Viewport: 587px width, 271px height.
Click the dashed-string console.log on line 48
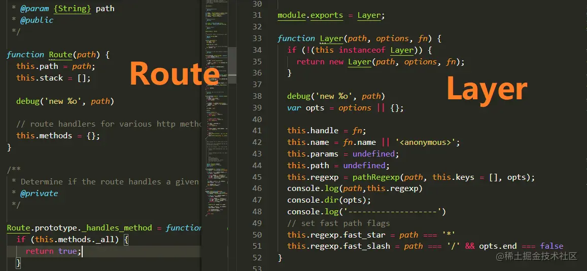(x=366, y=212)
